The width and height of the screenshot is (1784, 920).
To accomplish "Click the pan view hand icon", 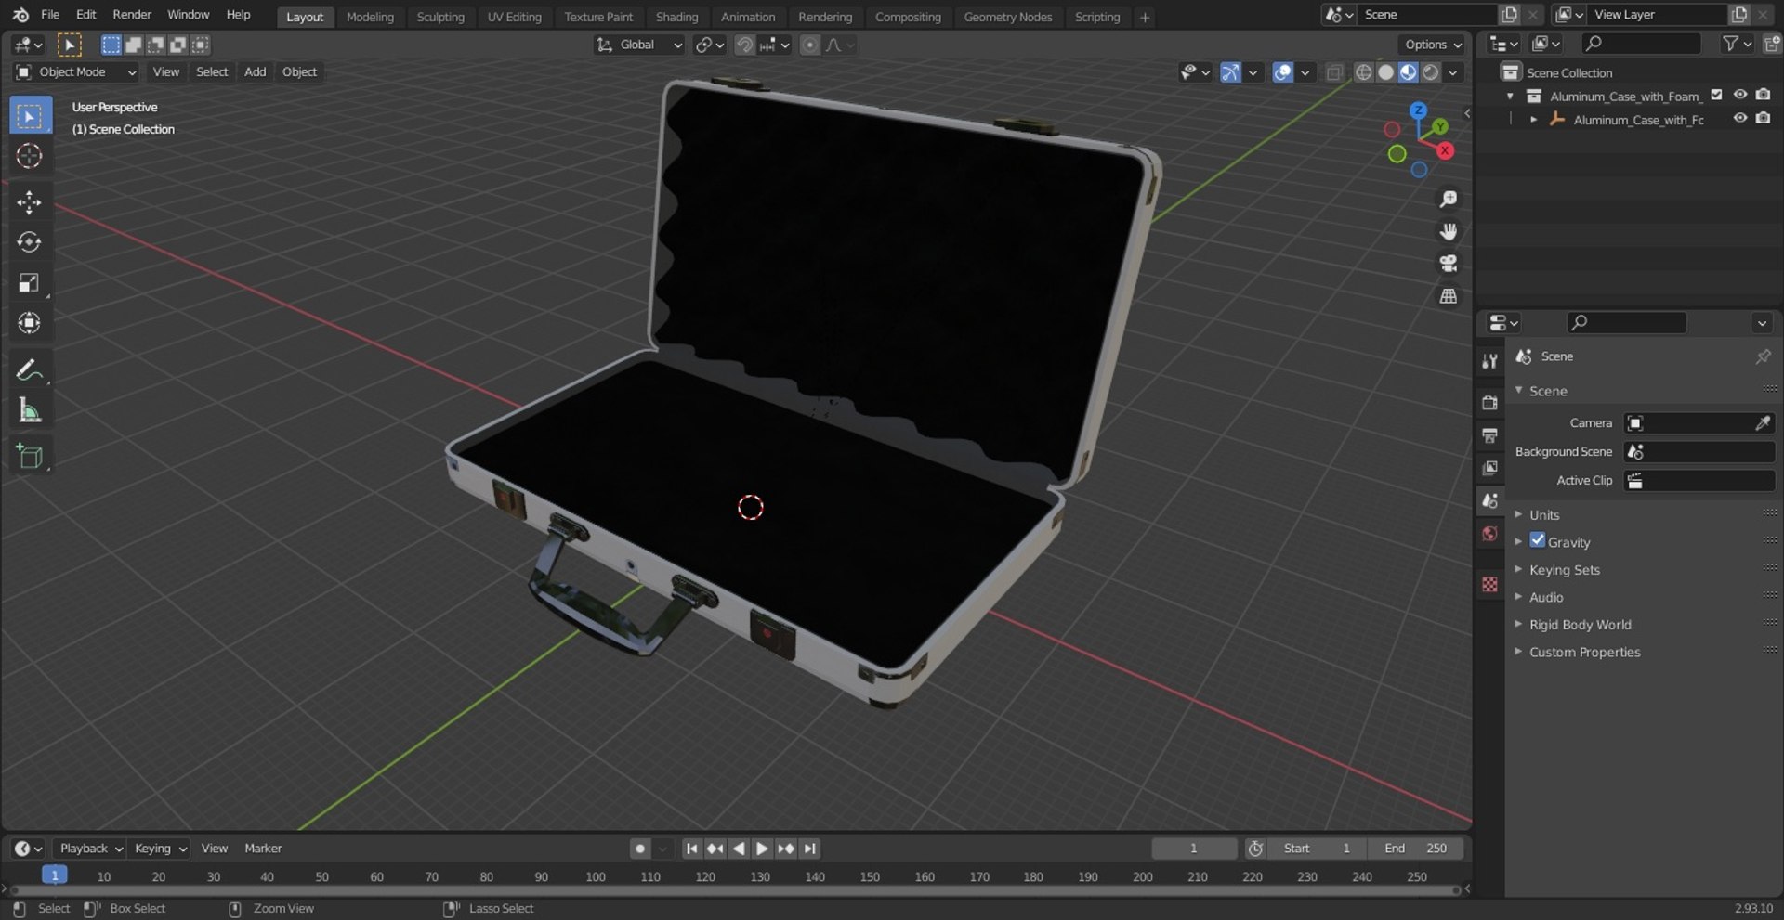I will 1448,231.
